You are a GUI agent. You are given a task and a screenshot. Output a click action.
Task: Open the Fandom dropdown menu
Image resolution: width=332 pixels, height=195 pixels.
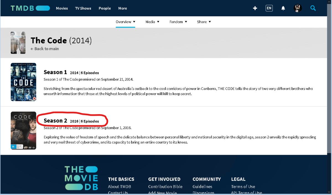pyautogui.click(x=178, y=22)
